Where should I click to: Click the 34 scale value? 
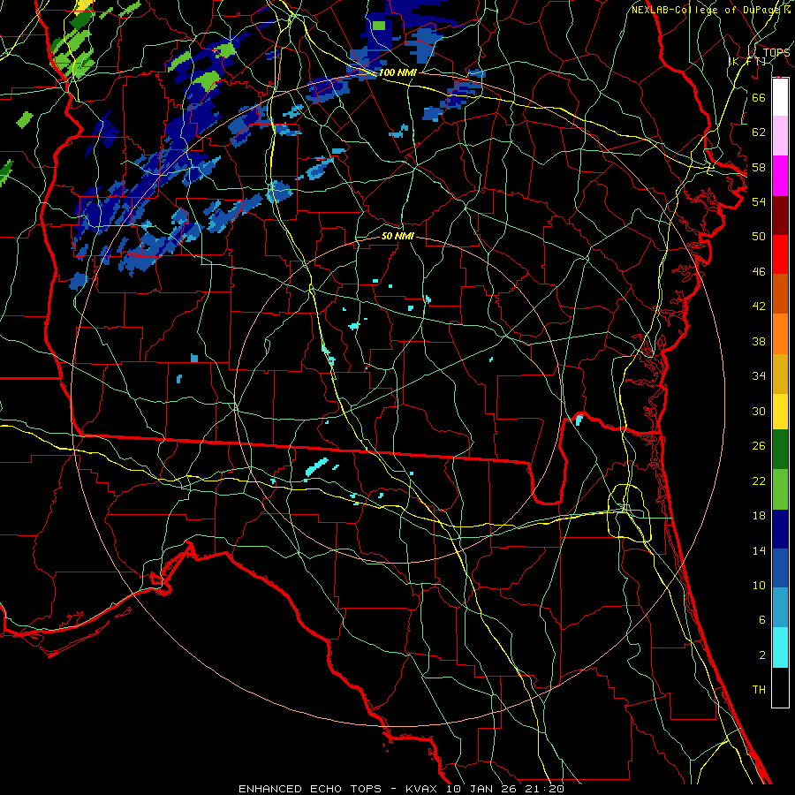click(x=759, y=376)
